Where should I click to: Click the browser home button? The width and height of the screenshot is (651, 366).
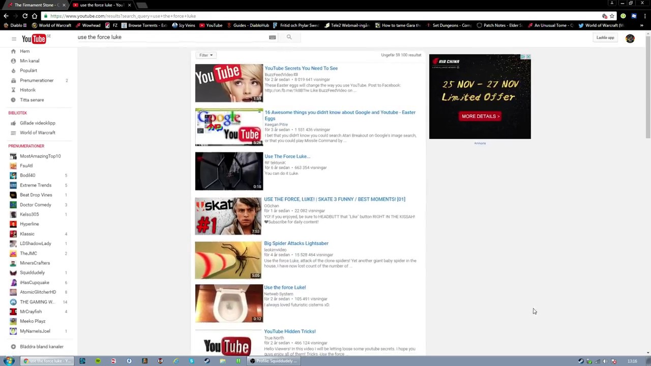tap(35, 16)
